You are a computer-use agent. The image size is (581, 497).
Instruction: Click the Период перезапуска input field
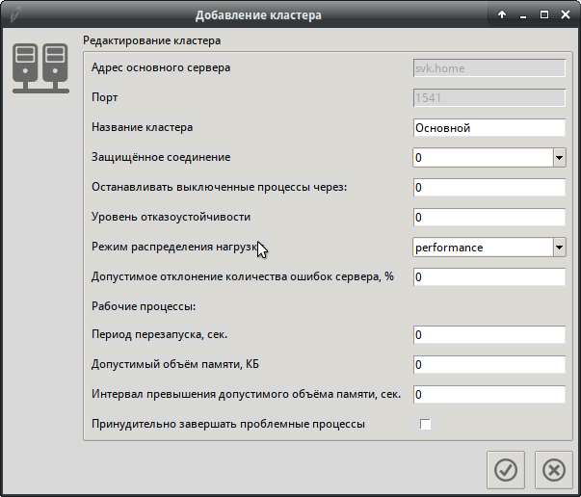pos(488,335)
